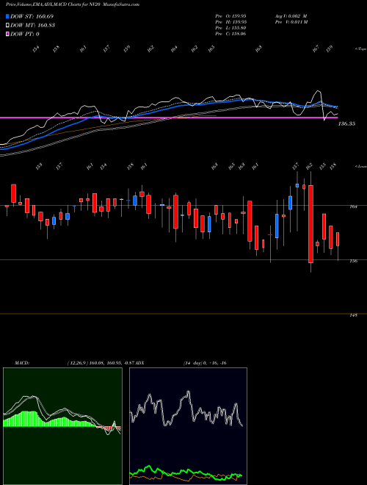Select the 'DOW PT: 0' legend text
The image size is (367, 485).
[25, 34]
